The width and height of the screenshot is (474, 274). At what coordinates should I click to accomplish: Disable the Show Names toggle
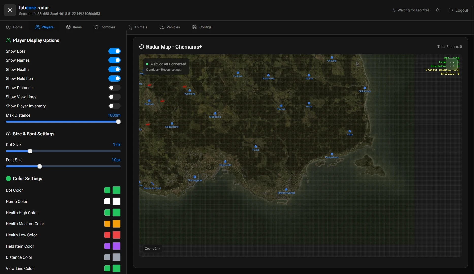pyautogui.click(x=115, y=60)
